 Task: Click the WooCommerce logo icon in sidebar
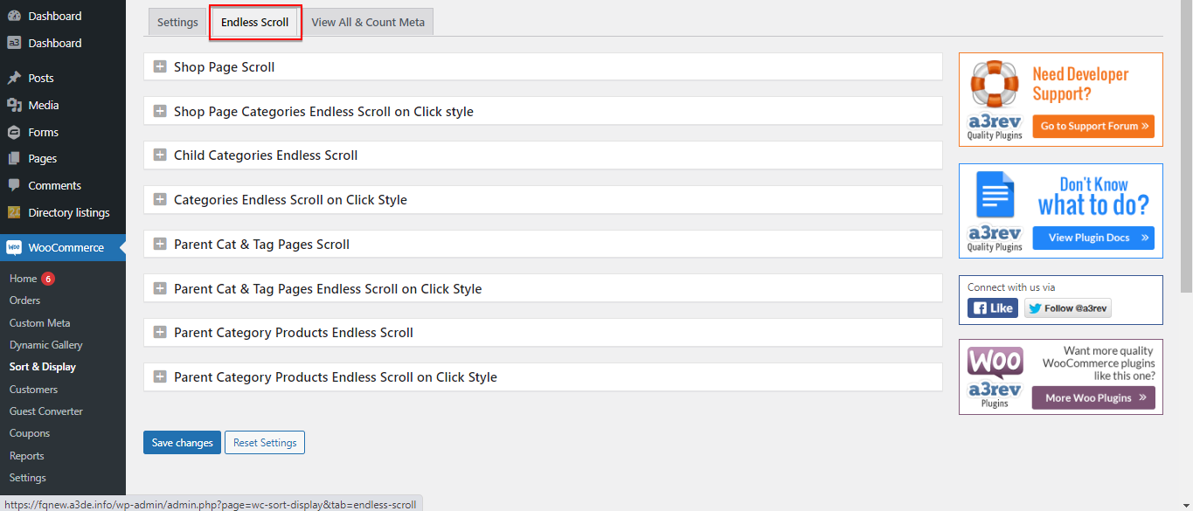click(x=14, y=247)
